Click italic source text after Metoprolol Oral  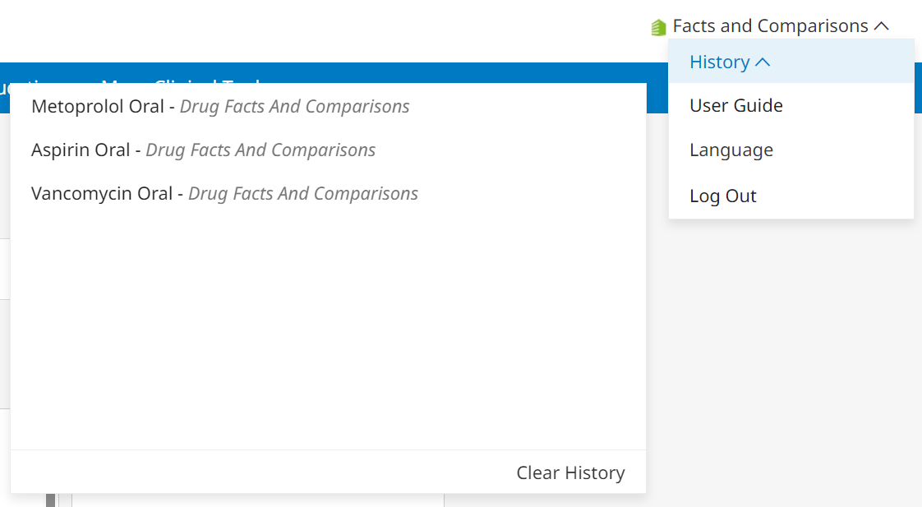[294, 107]
